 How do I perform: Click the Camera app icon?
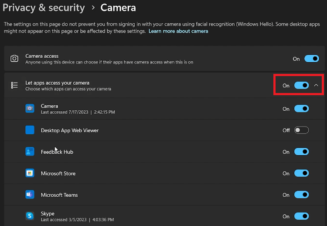[30, 109]
